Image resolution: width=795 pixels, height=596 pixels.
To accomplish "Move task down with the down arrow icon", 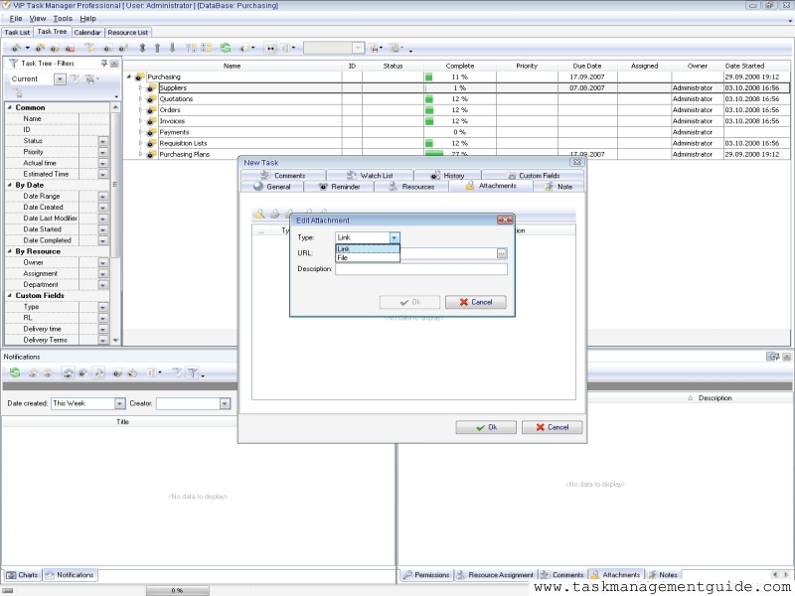I will tap(172, 48).
